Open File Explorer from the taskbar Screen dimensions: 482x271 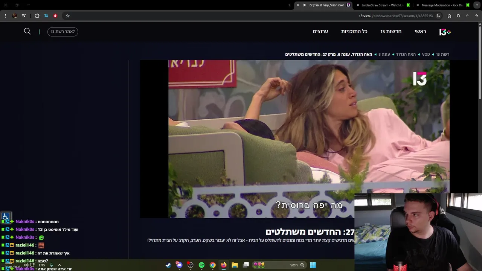235,265
